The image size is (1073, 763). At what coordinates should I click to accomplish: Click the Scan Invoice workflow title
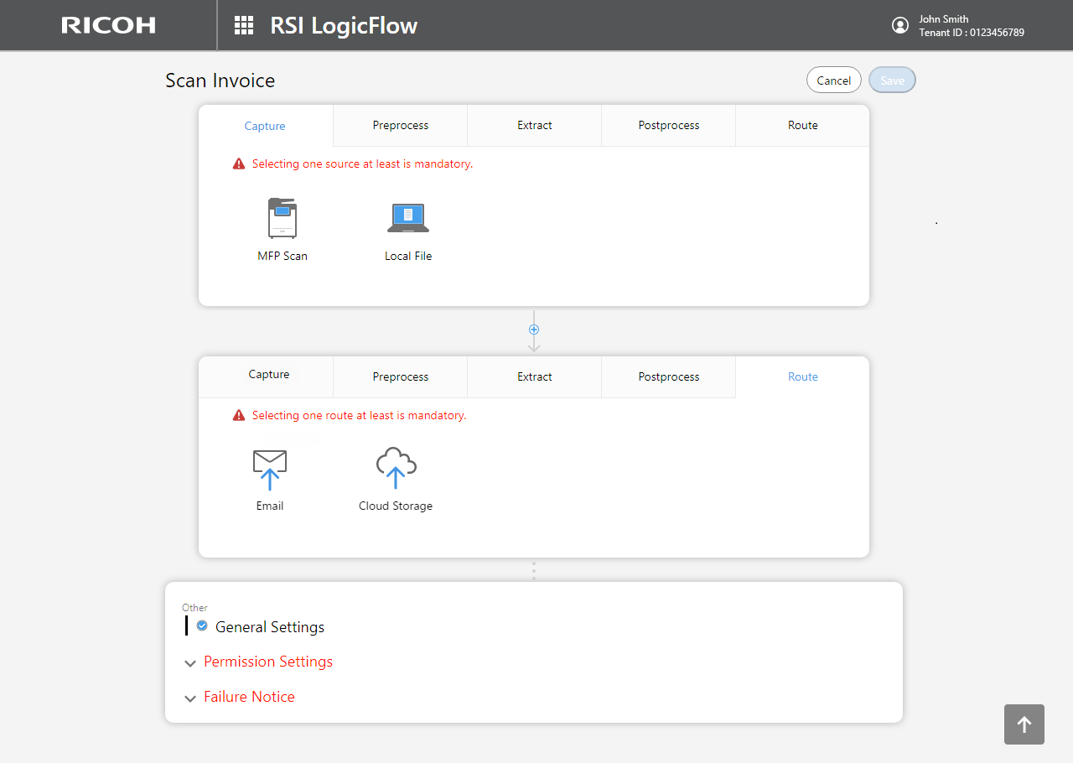tap(220, 80)
